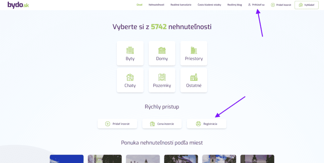Image resolution: width=324 pixels, height=163 pixels.
Task: Select the Chaty cottage icon
Action: coord(130,77)
